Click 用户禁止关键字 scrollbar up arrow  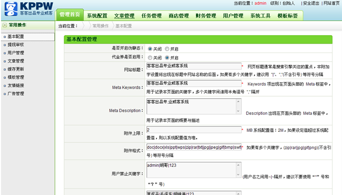click(239, 165)
